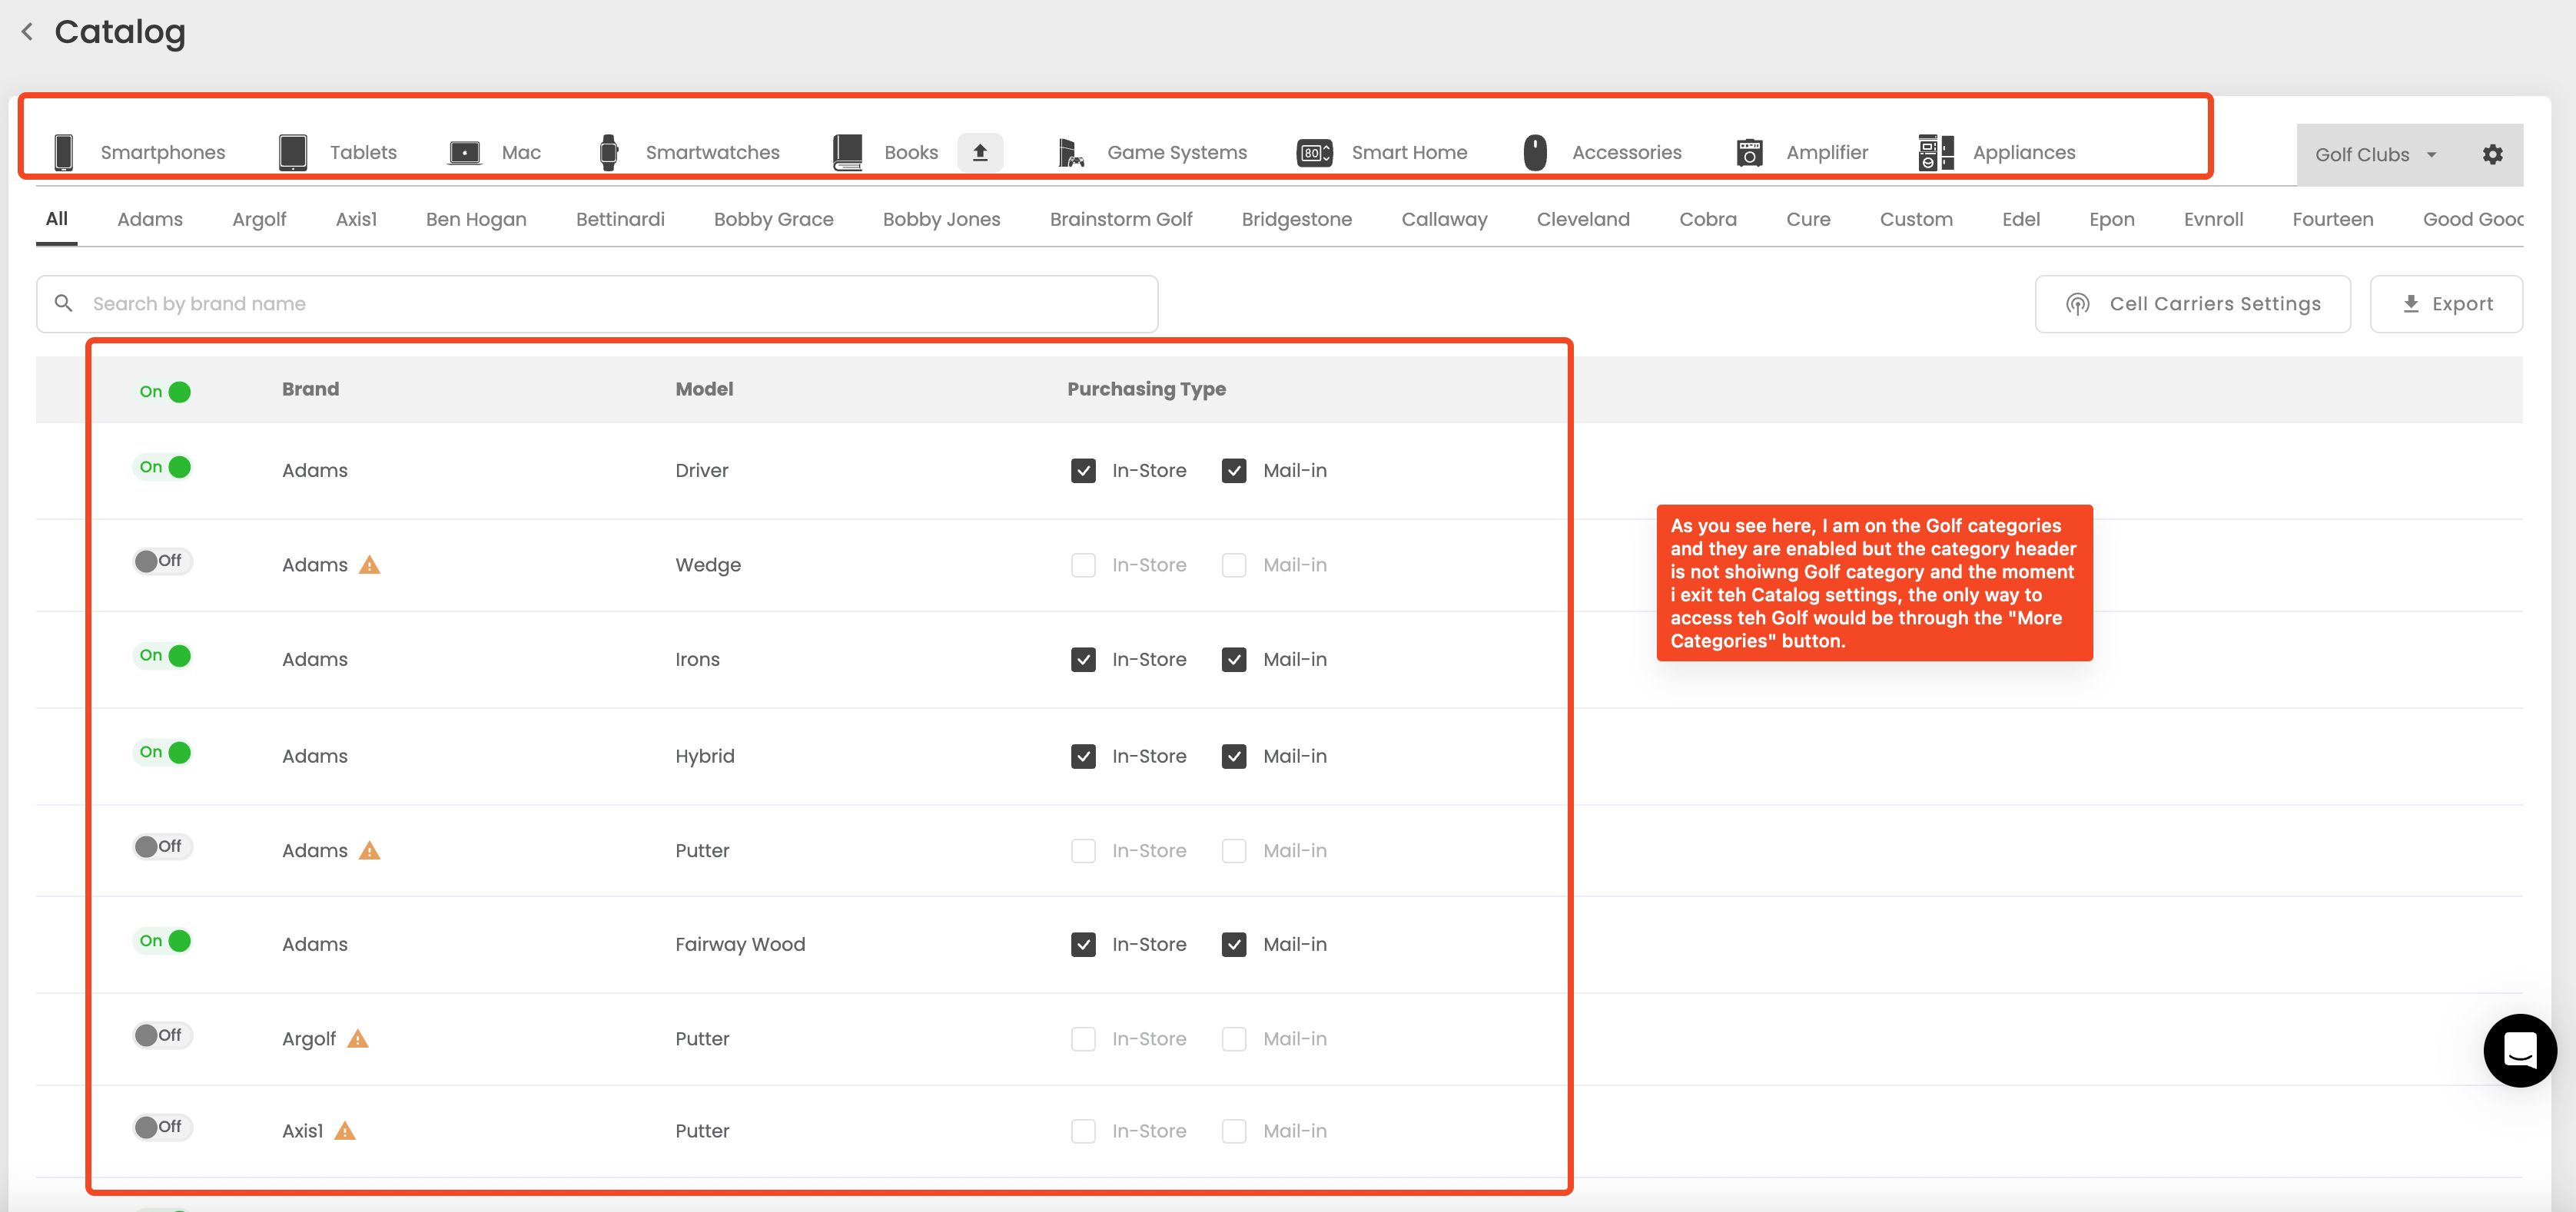The width and height of the screenshot is (2576, 1212).
Task: Open Cell Carriers Settings
Action: point(2192,303)
